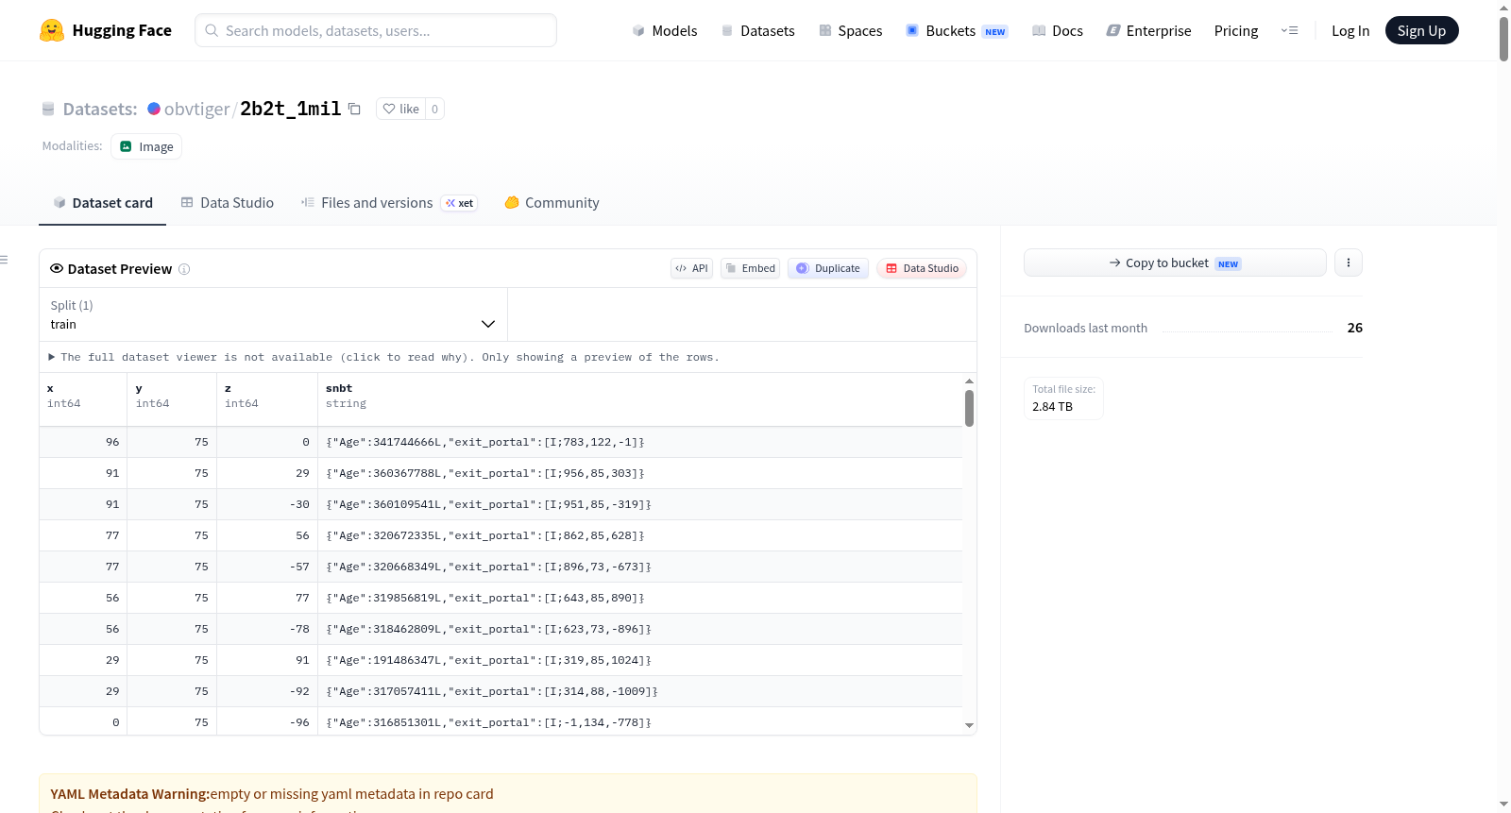The image size is (1511, 813).
Task: Click the downloads last month count 26
Action: 1355,328
